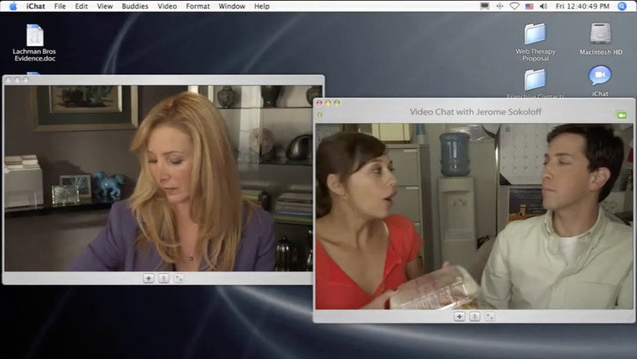Mute microphone in left video window

click(163, 279)
